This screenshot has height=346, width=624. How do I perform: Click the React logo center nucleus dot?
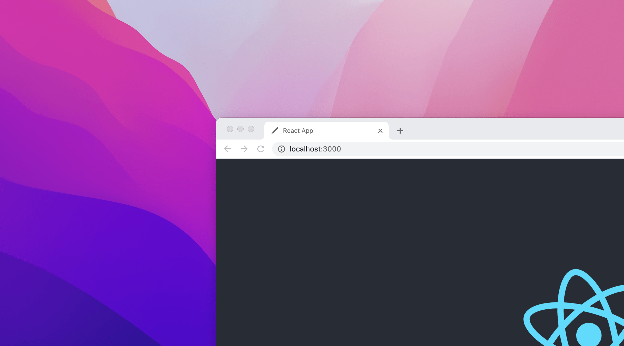point(588,335)
